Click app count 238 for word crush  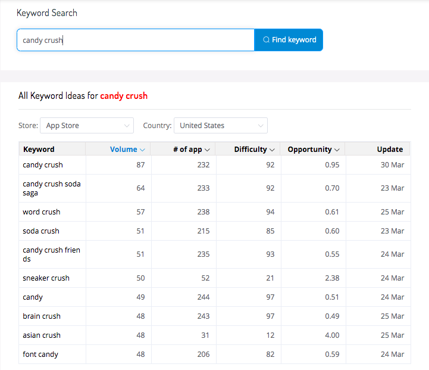point(203,212)
